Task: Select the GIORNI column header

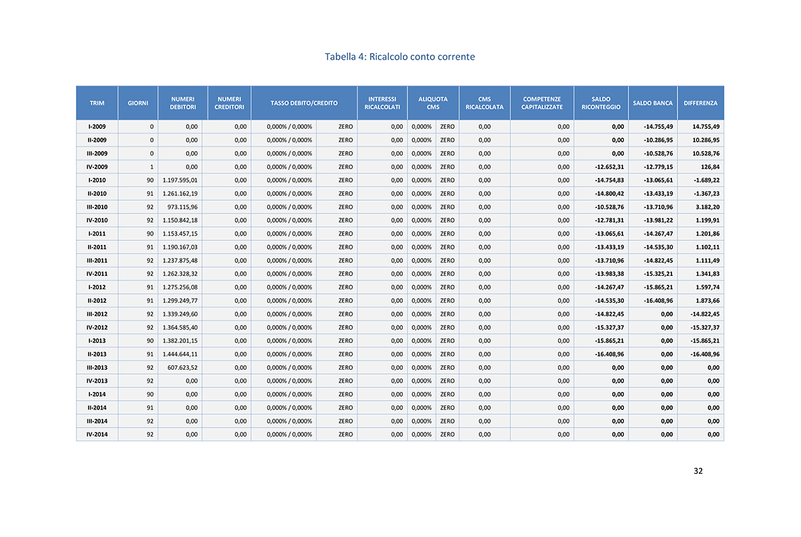Action: 138,103
